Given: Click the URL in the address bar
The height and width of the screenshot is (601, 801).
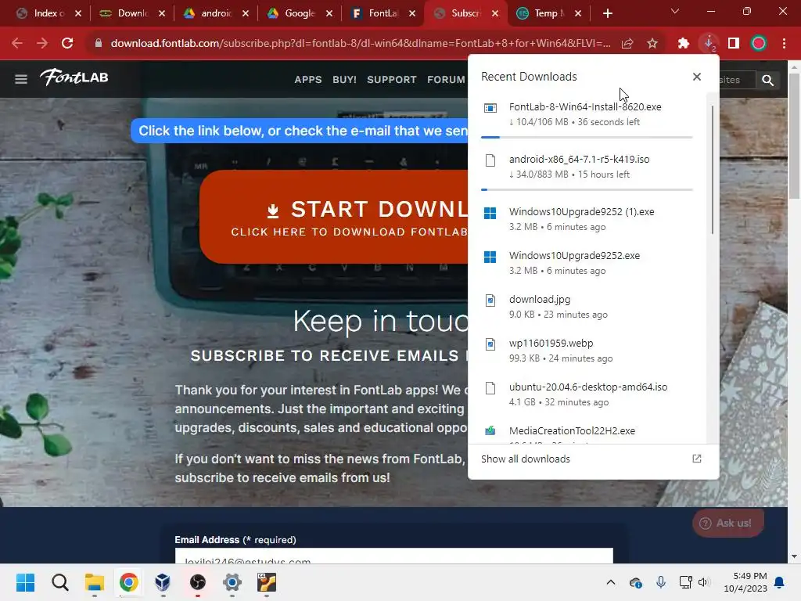Looking at the screenshot, I should (360, 44).
